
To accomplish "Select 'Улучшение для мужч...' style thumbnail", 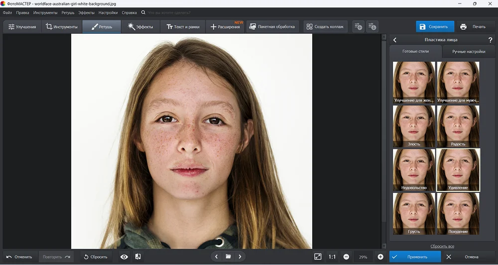I will 458,83.
